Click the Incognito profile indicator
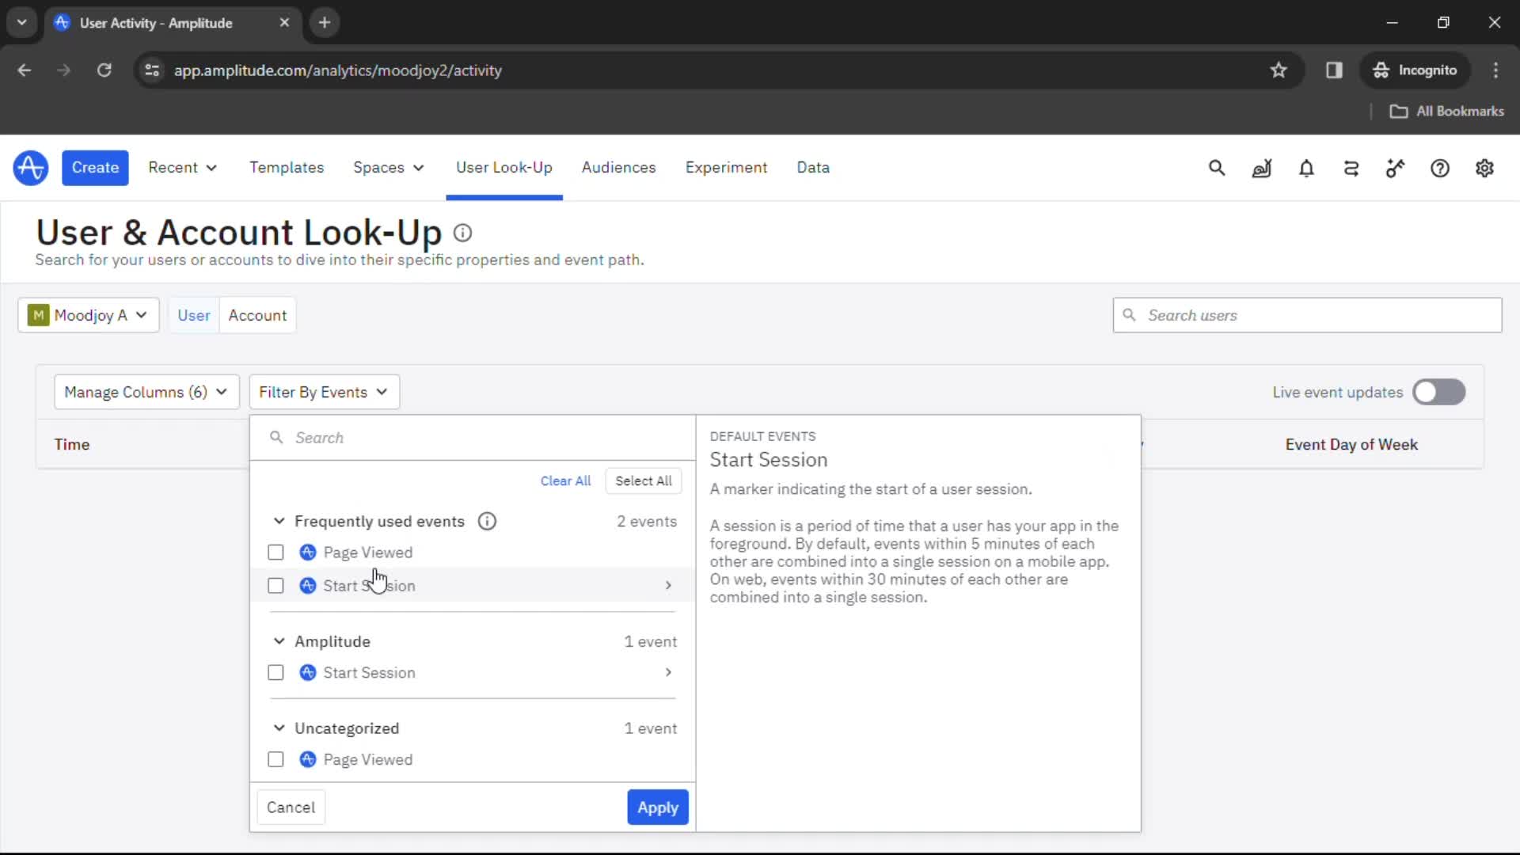 tap(1415, 70)
